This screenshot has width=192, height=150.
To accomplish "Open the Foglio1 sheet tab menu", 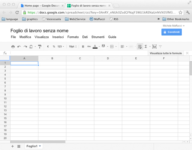I will [40, 146].
